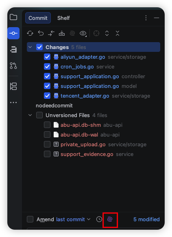Open the last commit dropdown arrow
This screenshot has height=237, width=172.
pyautogui.click(x=89, y=219)
